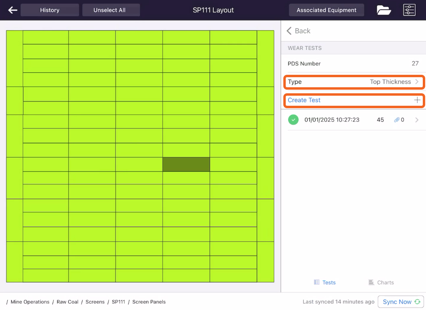
Task: Switch to the Charts tab
Action: (x=381, y=282)
